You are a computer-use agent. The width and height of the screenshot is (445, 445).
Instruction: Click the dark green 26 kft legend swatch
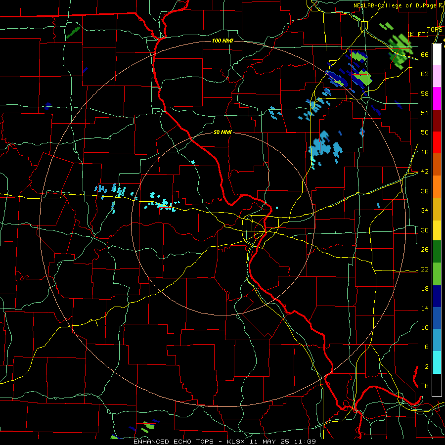pyautogui.click(x=437, y=252)
